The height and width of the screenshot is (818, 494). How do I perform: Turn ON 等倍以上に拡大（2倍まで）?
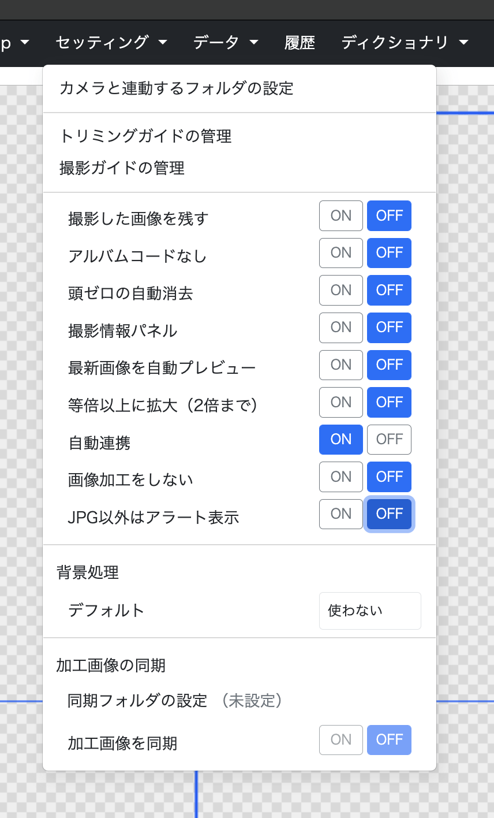point(340,402)
